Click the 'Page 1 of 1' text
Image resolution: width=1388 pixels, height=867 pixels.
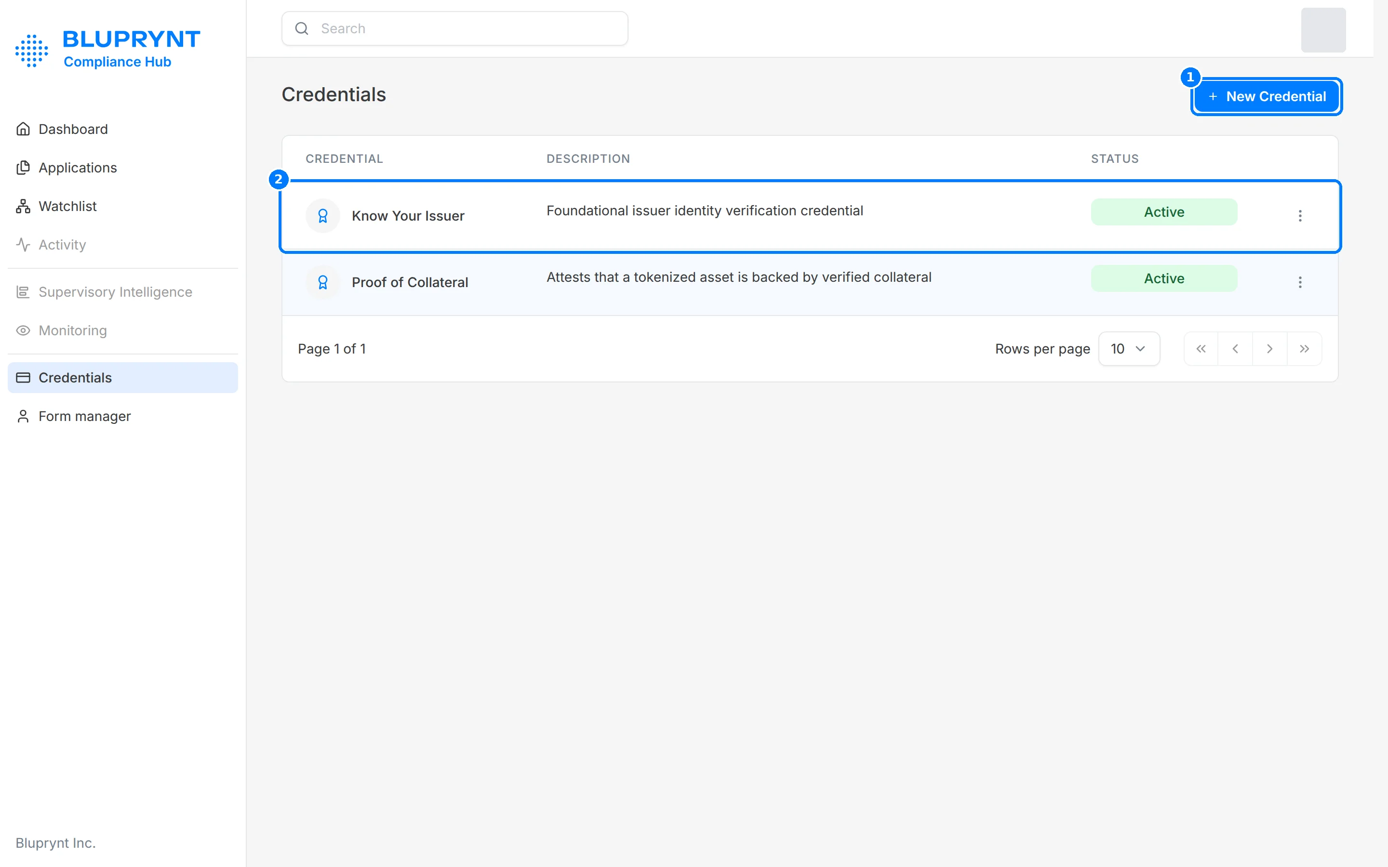tap(332, 349)
